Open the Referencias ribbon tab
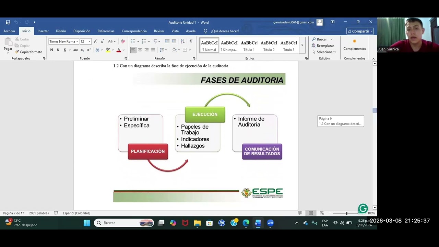The width and height of the screenshot is (439, 247). [x=106, y=31]
